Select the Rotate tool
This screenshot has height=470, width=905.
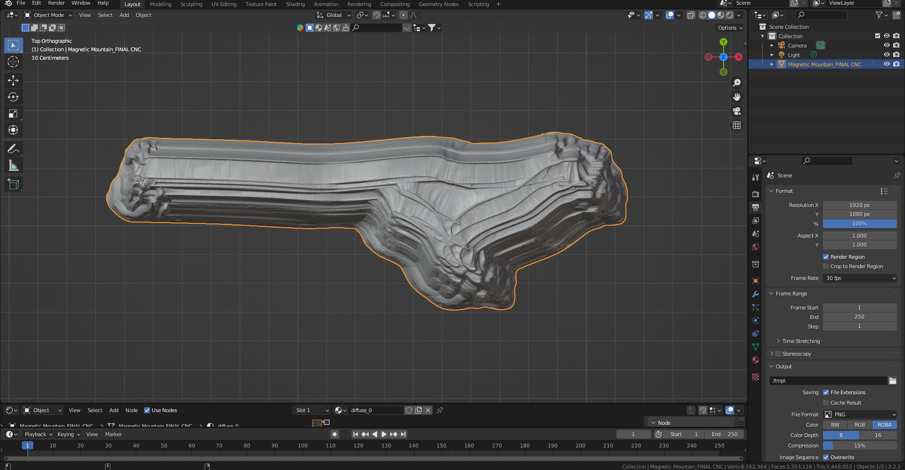coord(13,97)
